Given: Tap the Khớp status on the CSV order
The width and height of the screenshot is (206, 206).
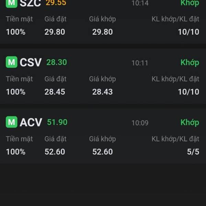Looking at the screenshot, I should tap(190, 62).
